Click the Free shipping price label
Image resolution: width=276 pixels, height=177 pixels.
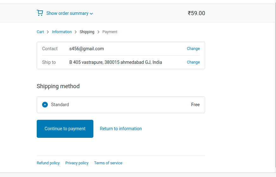[x=195, y=105]
